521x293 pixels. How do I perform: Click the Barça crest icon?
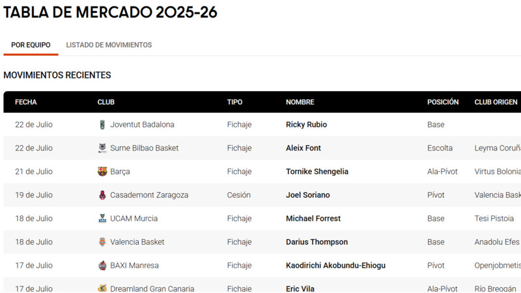point(102,171)
